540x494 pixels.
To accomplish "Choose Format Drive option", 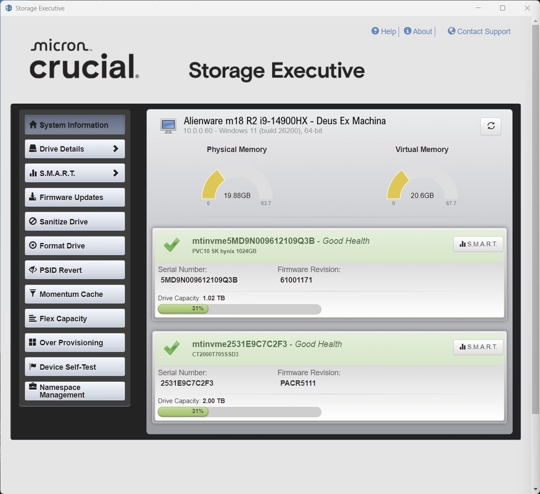I will pyautogui.click(x=75, y=246).
